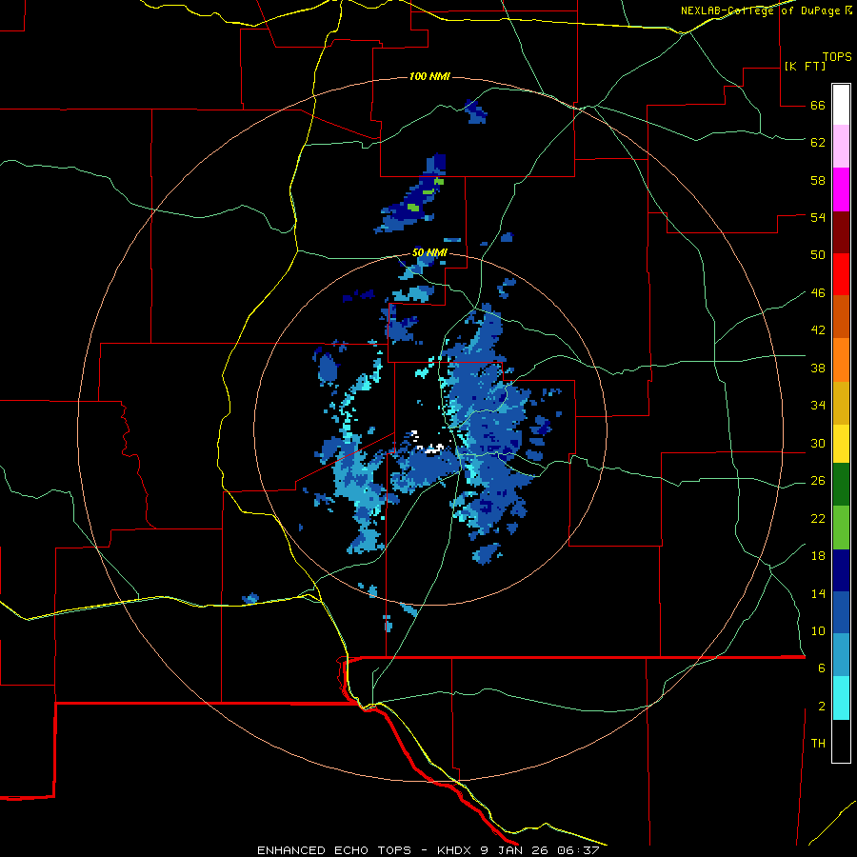
Task: Click the white legend swatch above 66
Action: click(x=841, y=105)
